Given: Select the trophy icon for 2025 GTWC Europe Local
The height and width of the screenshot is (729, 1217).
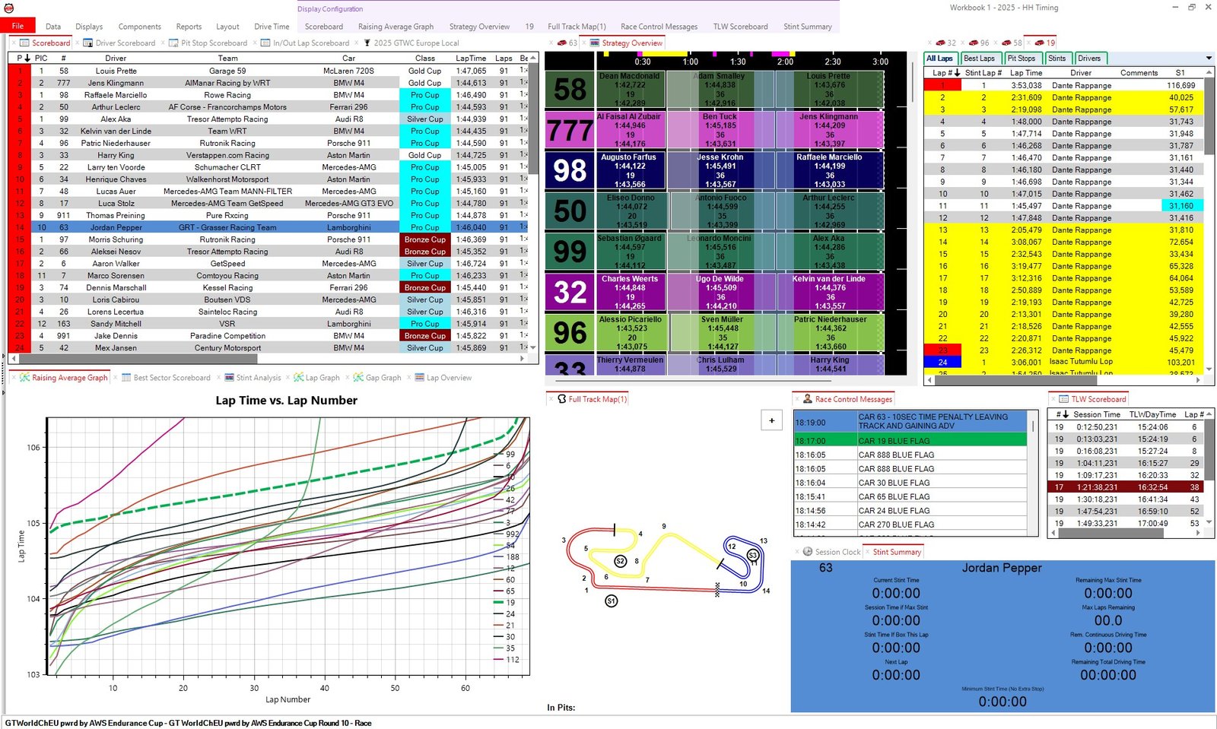Looking at the screenshot, I should 367,43.
